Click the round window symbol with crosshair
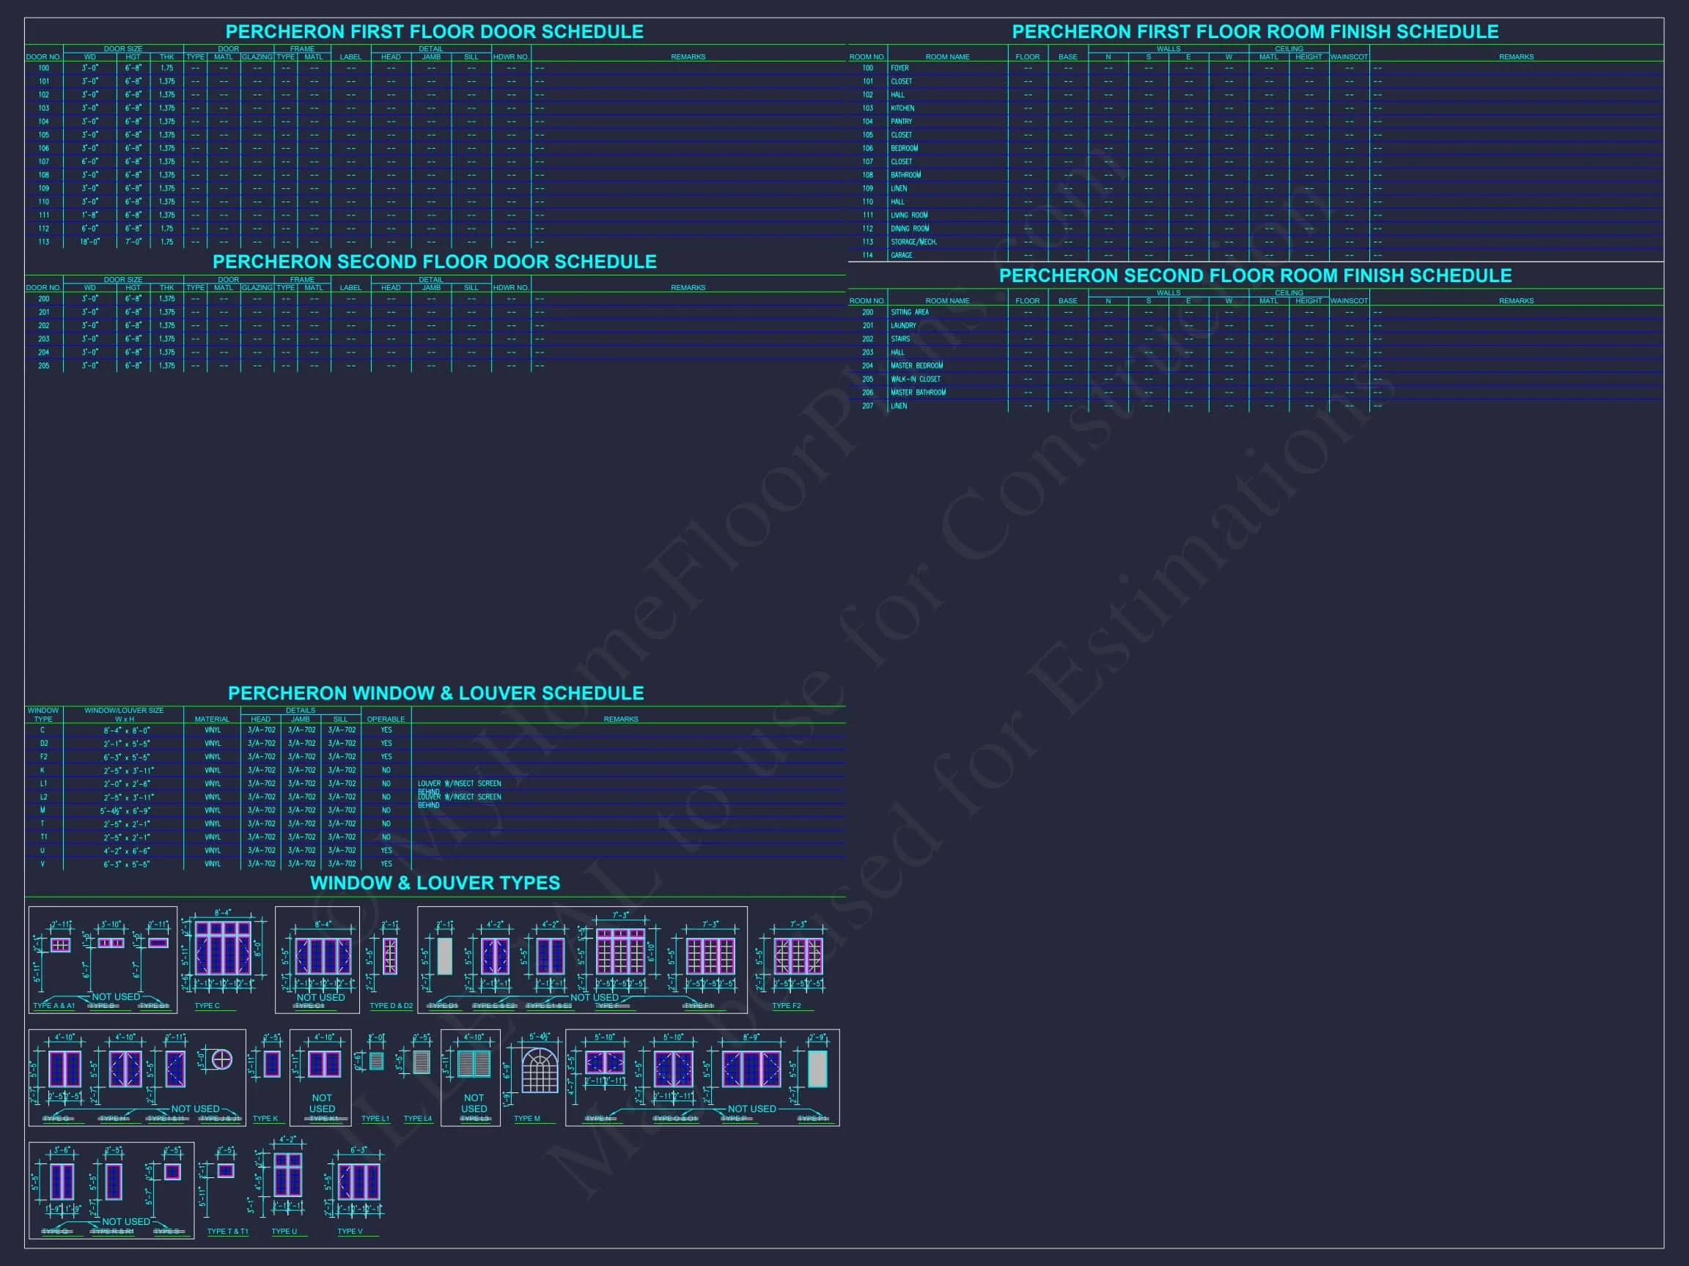The image size is (1689, 1266). tap(221, 1059)
